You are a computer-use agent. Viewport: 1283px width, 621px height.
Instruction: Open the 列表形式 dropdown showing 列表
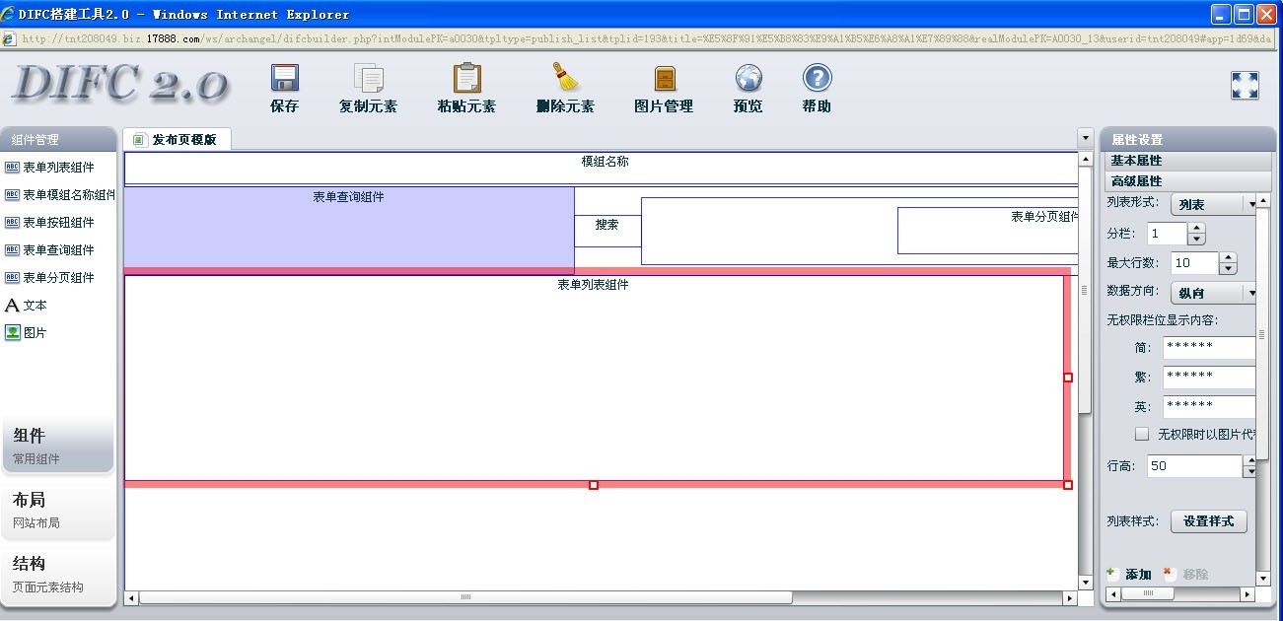point(1213,205)
